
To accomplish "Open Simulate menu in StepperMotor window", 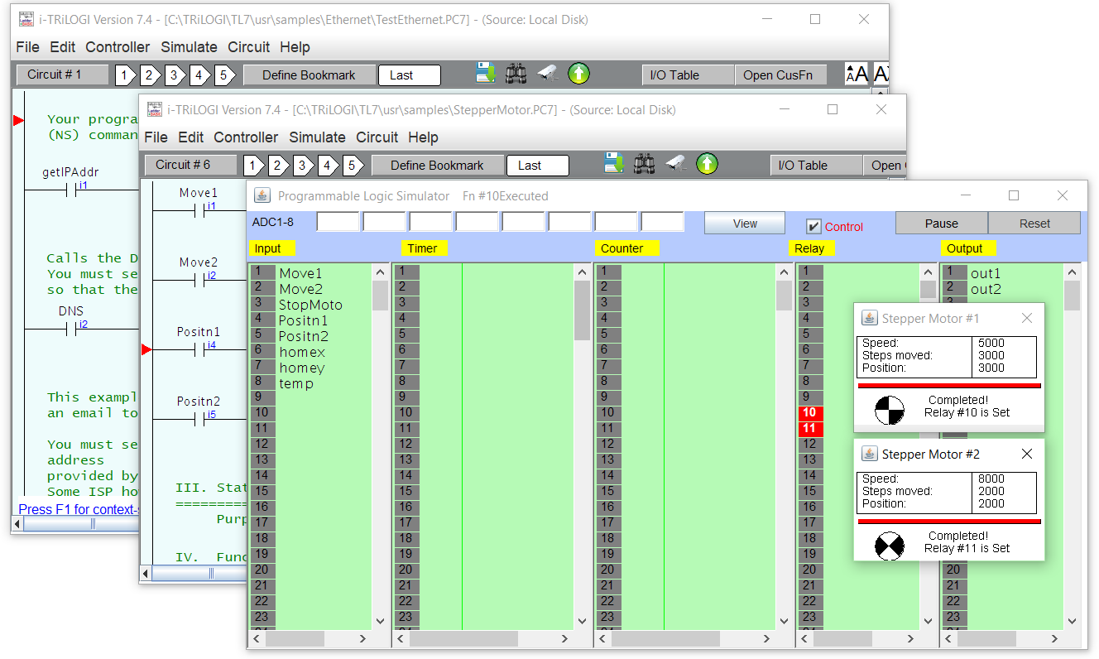I will click(317, 137).
